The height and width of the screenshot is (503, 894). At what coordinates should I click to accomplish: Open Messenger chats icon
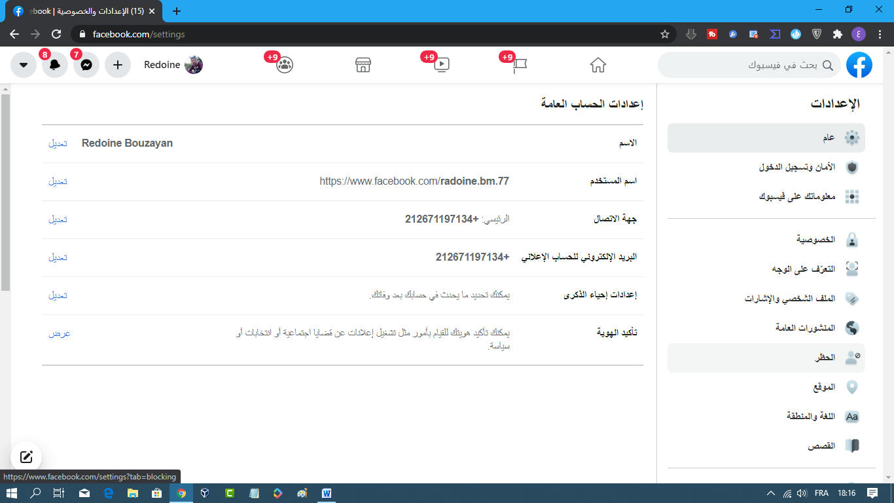pyautogui.click(x=86, y=65)
